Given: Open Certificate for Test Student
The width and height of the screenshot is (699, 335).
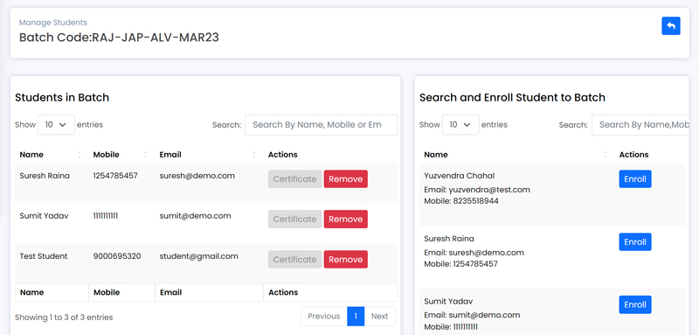Looking at the screenshot, I should (294, 259).
